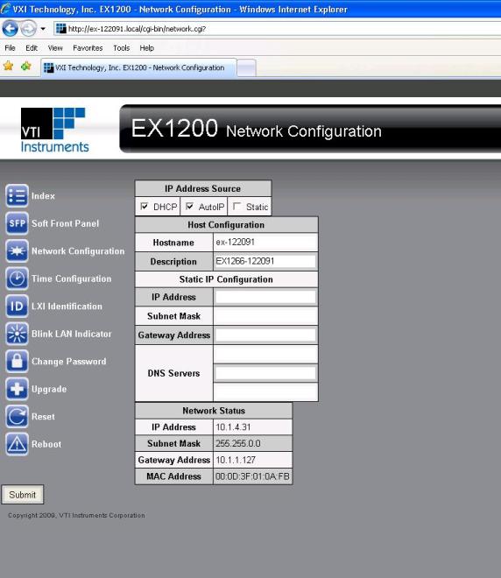The image size is (501, 578).
Task: Click the warning triangle Reboot icon
Action: (x=17, y=444)
